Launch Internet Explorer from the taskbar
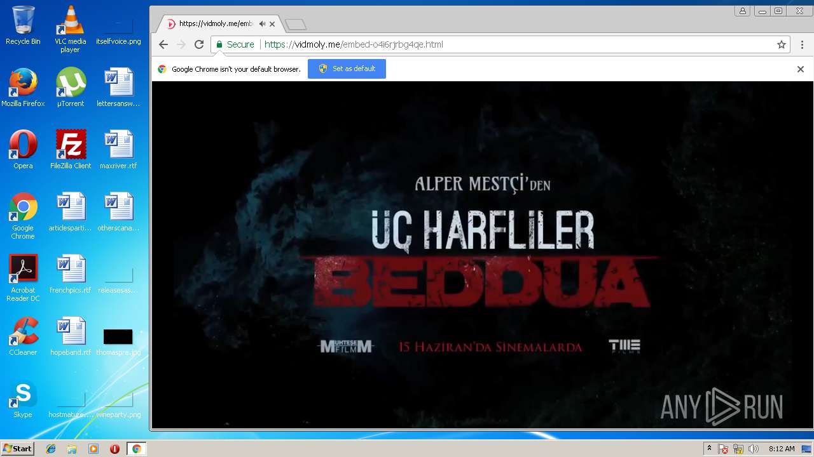 [x=51, y=449]
